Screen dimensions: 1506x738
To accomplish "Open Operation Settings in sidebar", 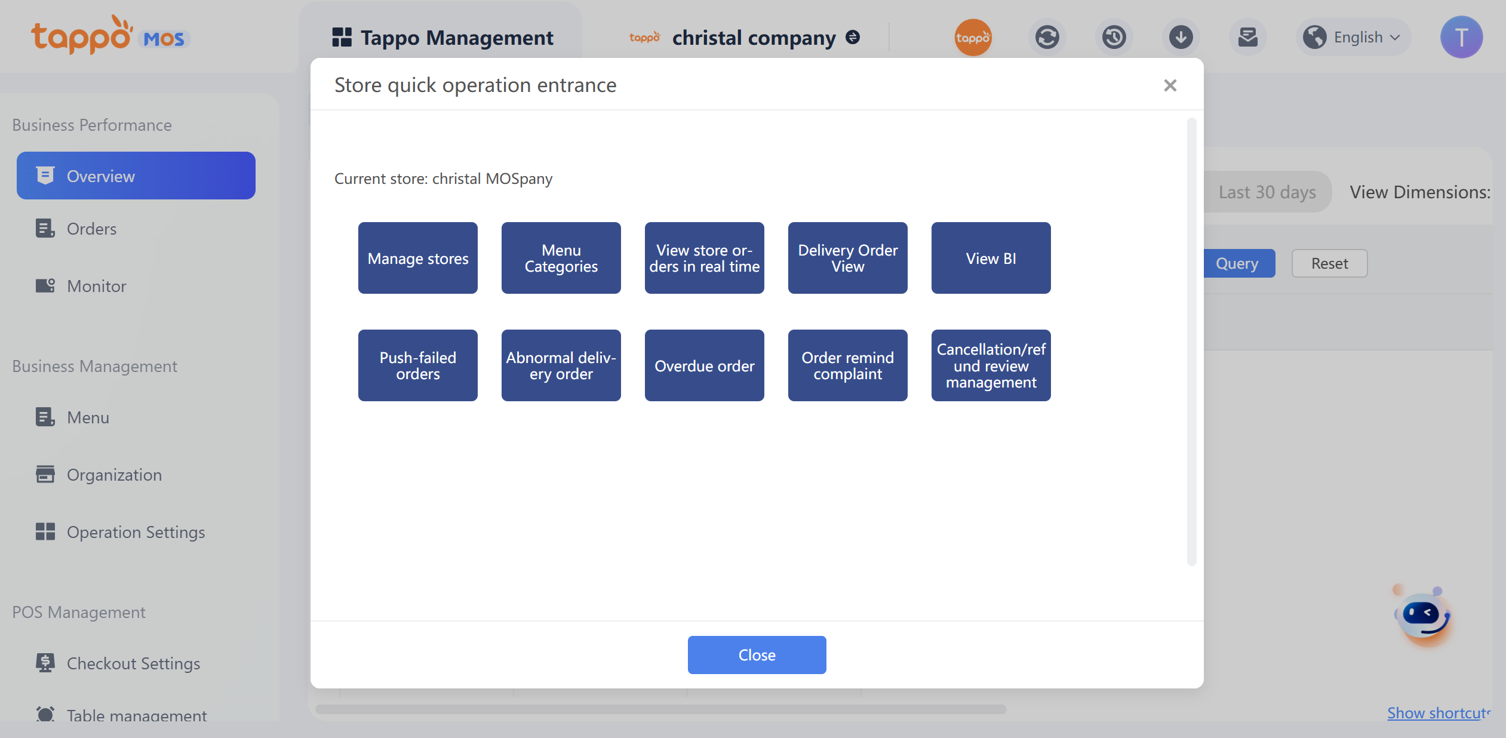I will tap(136, 532).
